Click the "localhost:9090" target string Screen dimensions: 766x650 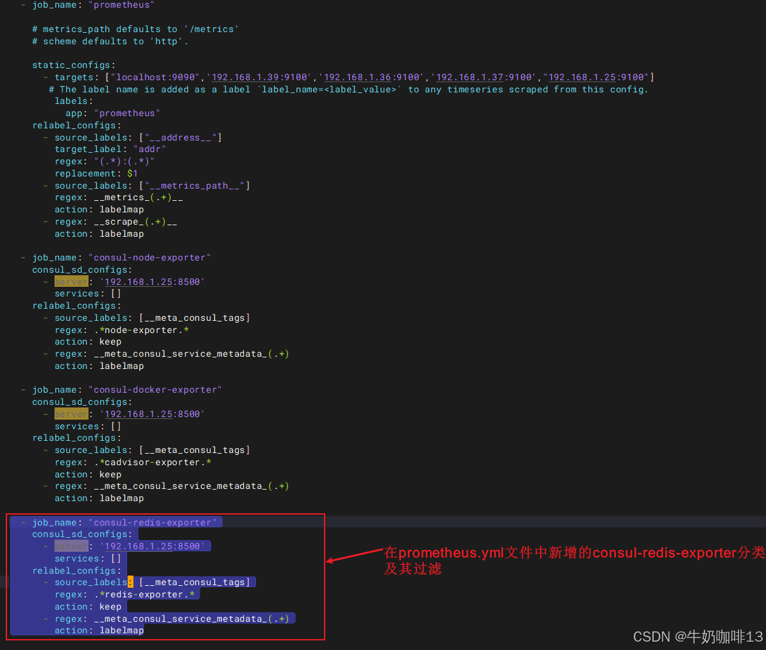(x=155, y=77)
